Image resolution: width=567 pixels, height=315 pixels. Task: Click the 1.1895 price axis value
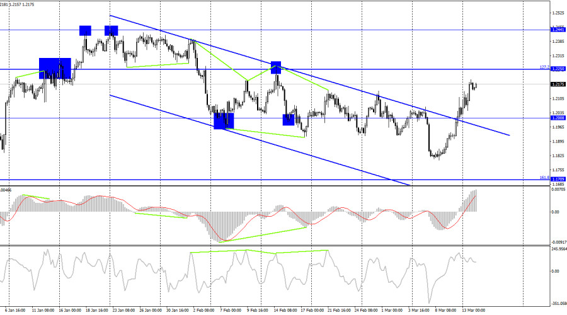(558, 141)
